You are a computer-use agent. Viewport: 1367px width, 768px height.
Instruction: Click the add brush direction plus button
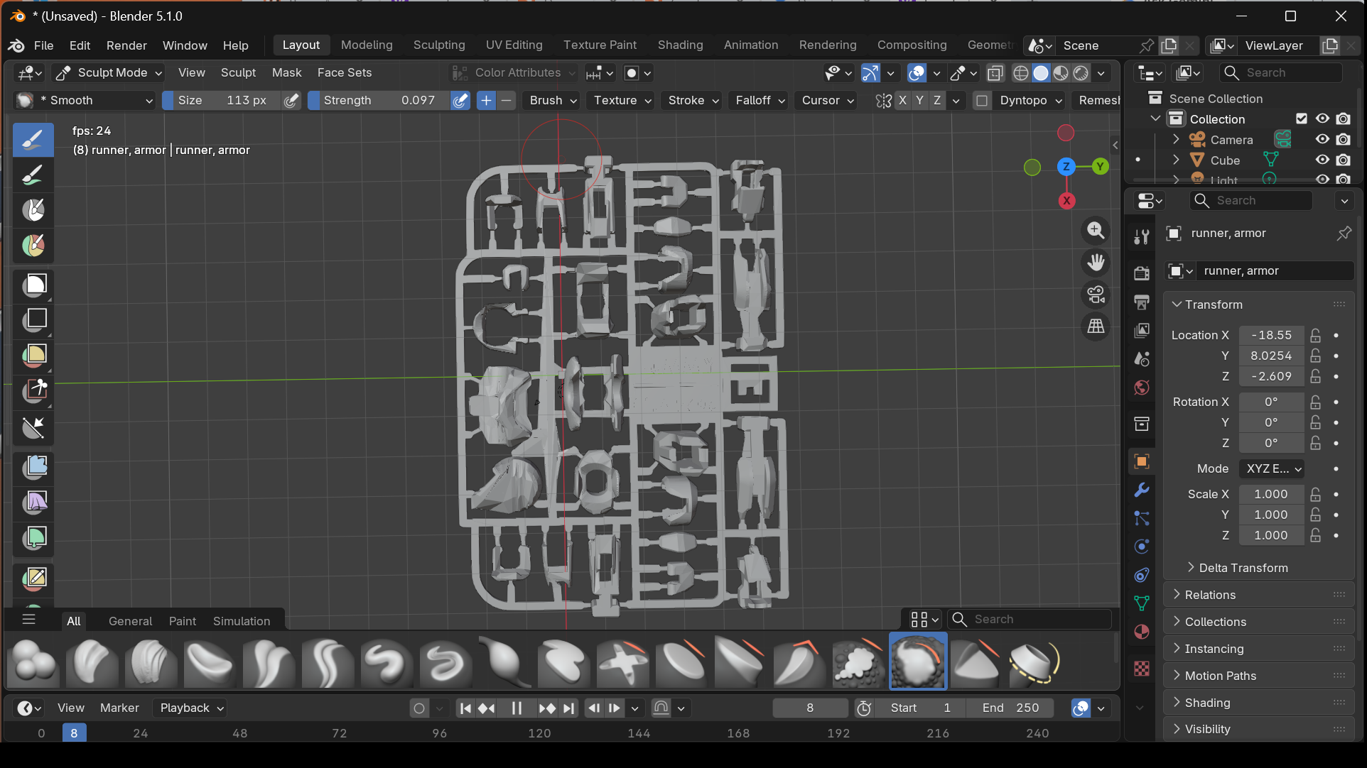coord(486,101)
